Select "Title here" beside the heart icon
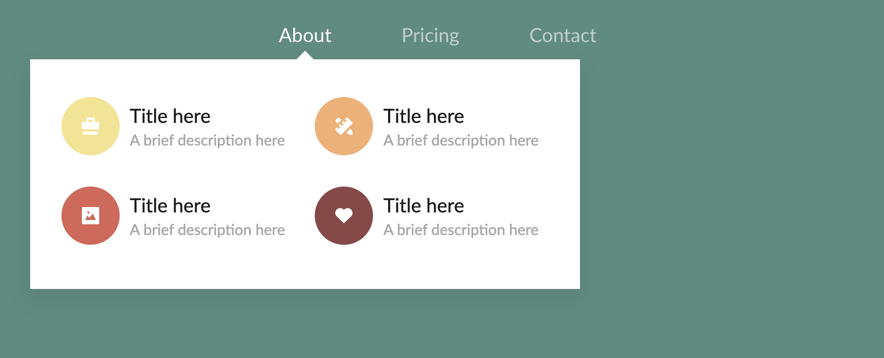This screenshot has height=358, width=884. click(x=424, y=206)
